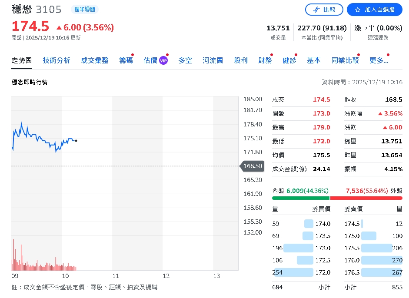Click the 概半導體 industry tag badge

pyautogui.click(x=84, y=9)
